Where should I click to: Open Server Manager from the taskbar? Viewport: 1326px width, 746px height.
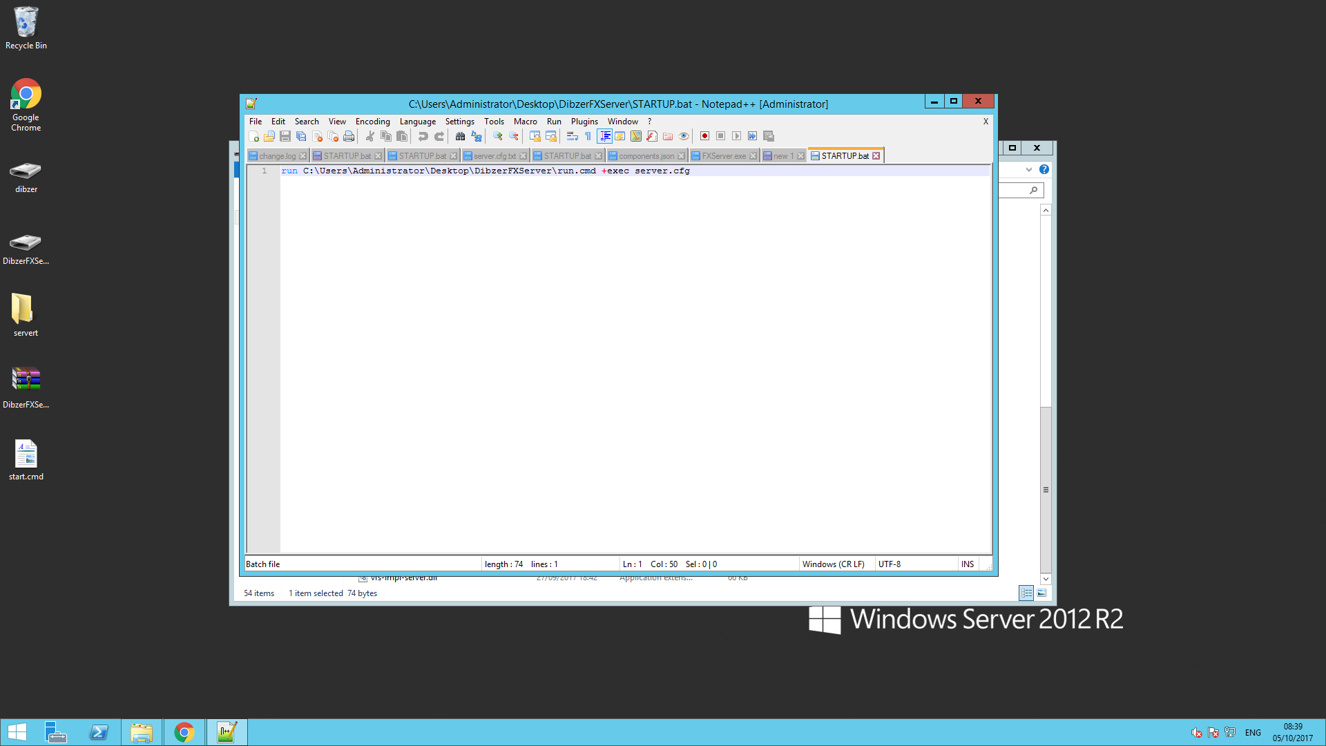56,732
